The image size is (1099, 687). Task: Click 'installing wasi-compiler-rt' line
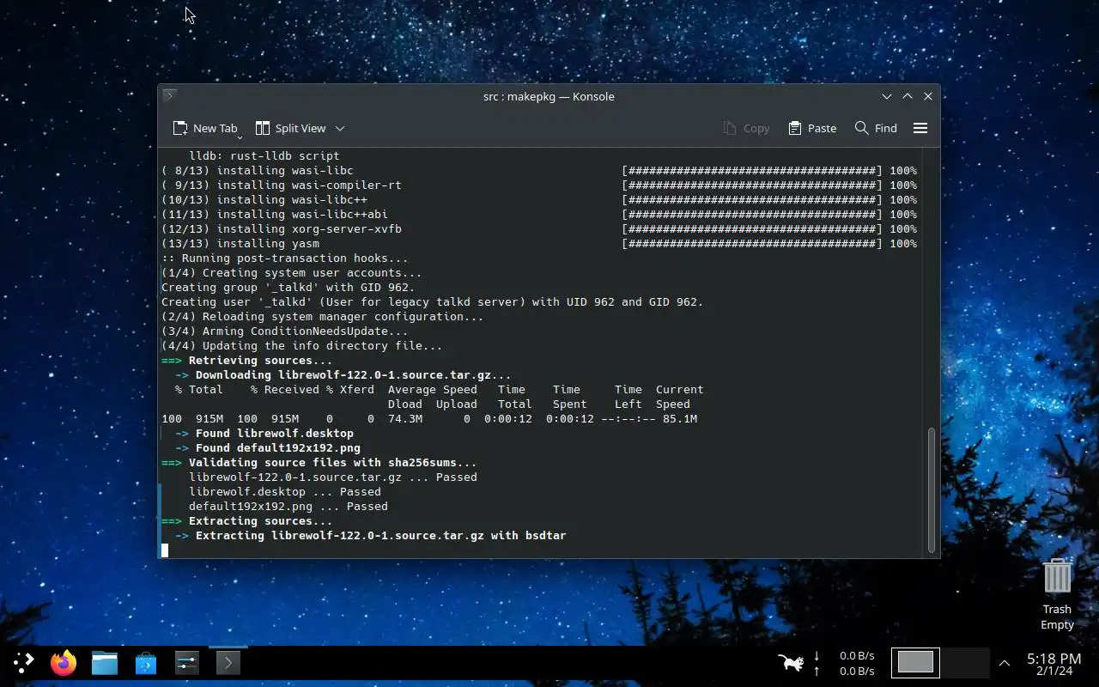281,185
